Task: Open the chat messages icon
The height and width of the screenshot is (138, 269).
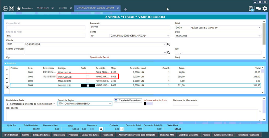Action: [x=258, y=8]
